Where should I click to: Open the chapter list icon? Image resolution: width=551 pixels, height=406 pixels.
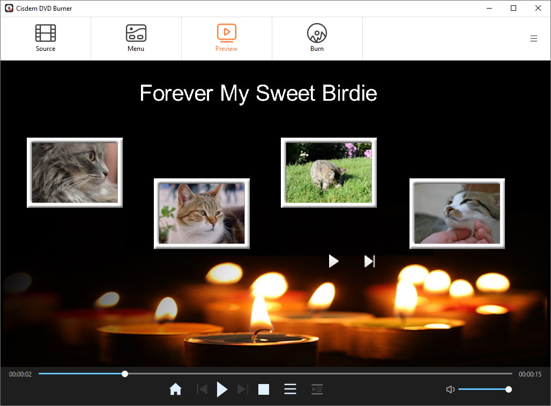point(317,389)
